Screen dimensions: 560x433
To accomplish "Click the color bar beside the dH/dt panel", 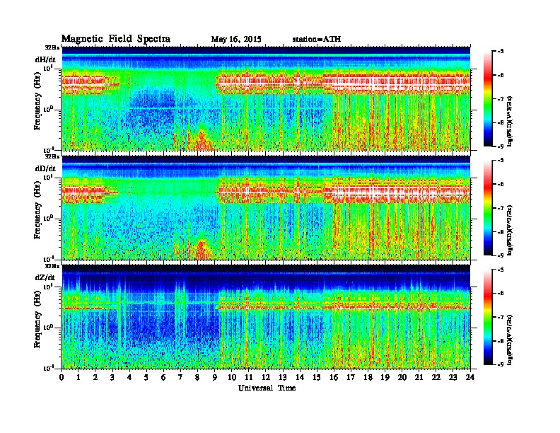I will 488,98.
